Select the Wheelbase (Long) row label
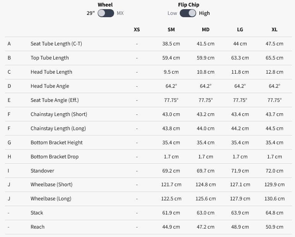 click(x=51, y=199)
